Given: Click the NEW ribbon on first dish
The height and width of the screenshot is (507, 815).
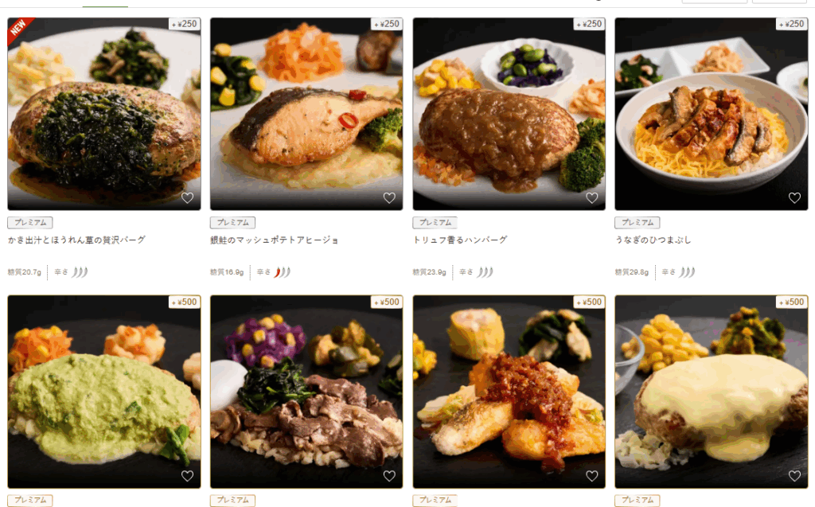Looking at the screenshot, I should pos(19,29).
